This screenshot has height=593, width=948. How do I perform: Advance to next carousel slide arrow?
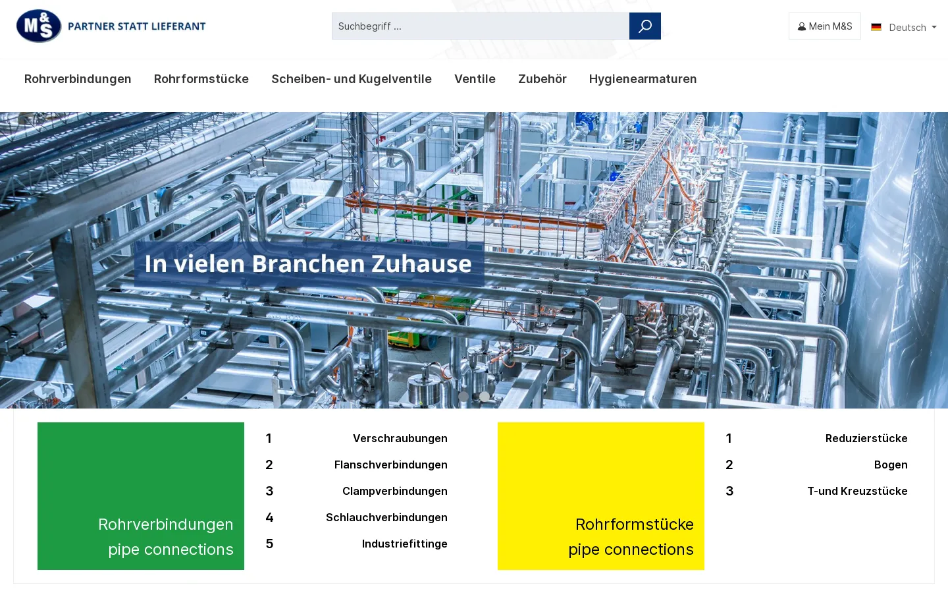918,260
